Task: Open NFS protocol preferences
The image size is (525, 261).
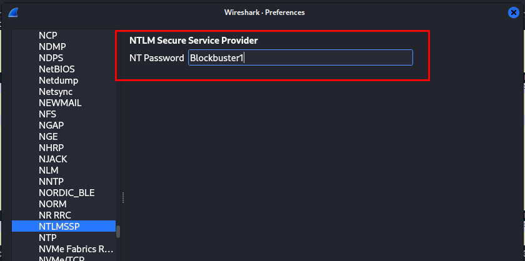Action: coord(47,114)
